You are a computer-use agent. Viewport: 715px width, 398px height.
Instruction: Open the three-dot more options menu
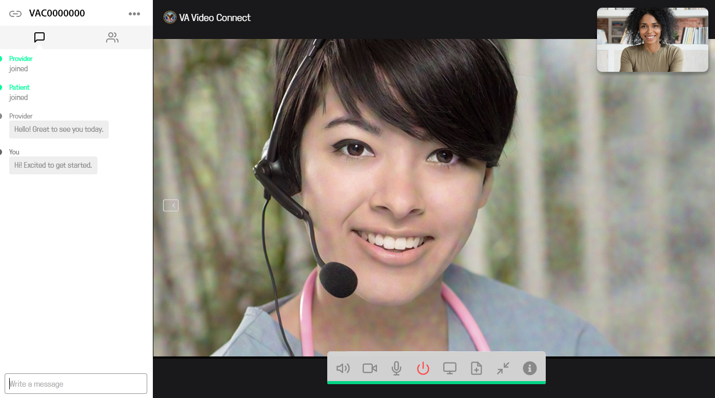pyautogui.click(x=134, y=14)
